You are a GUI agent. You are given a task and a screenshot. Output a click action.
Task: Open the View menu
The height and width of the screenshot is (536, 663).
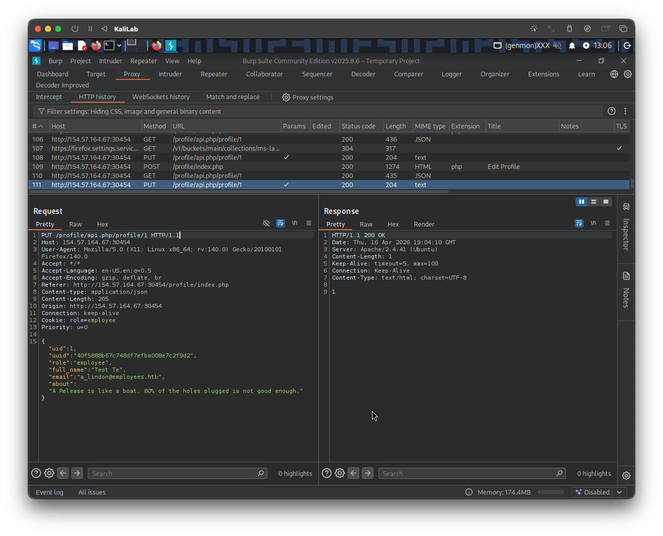[172, 61]
